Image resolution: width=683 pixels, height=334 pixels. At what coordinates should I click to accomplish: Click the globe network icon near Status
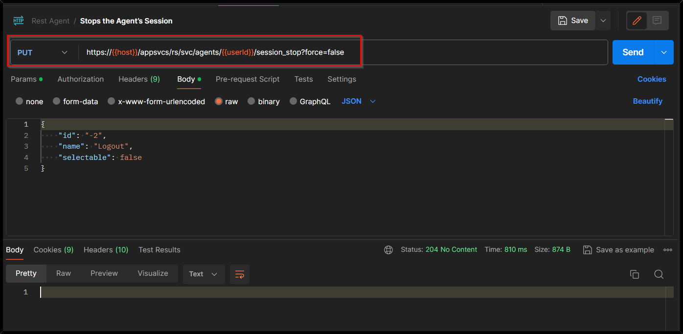coord(388,250)
